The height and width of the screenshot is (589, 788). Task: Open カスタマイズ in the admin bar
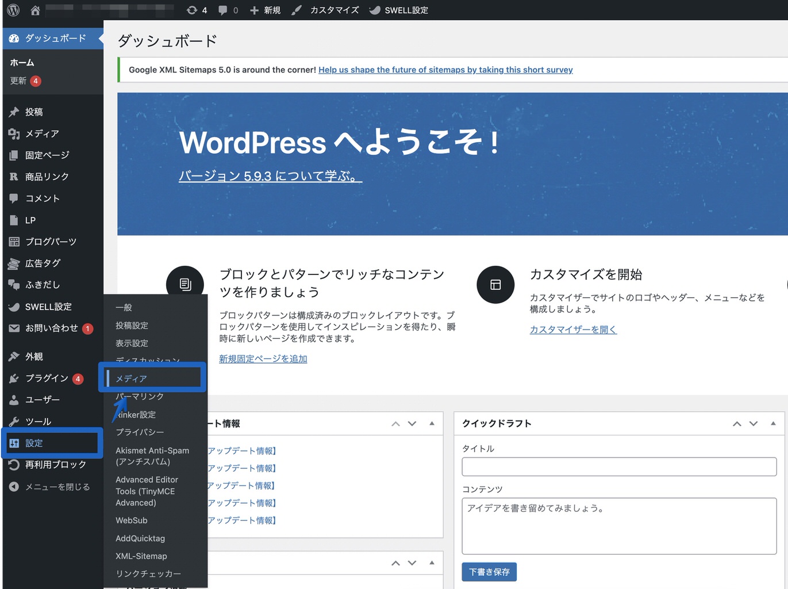[x=325, y=10]
